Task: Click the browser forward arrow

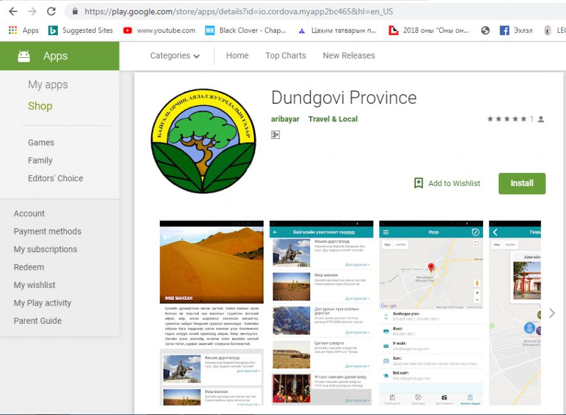Action: tap(32, 11)
